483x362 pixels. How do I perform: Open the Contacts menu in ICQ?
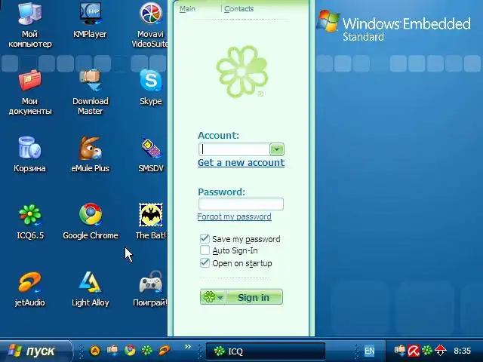pyautogui.click(x=238, y=9)
